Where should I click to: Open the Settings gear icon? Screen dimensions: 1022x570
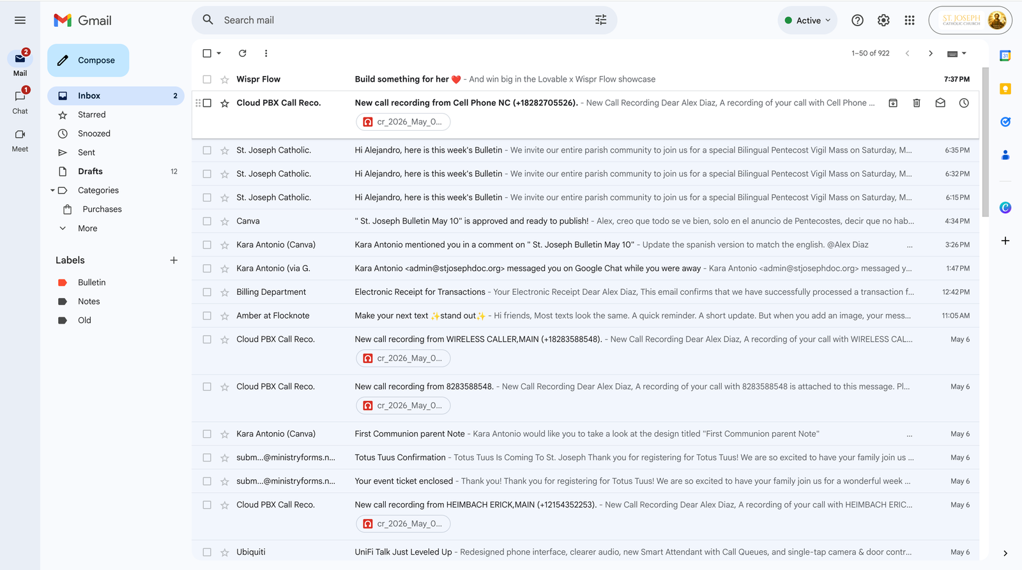coord(883,20)
